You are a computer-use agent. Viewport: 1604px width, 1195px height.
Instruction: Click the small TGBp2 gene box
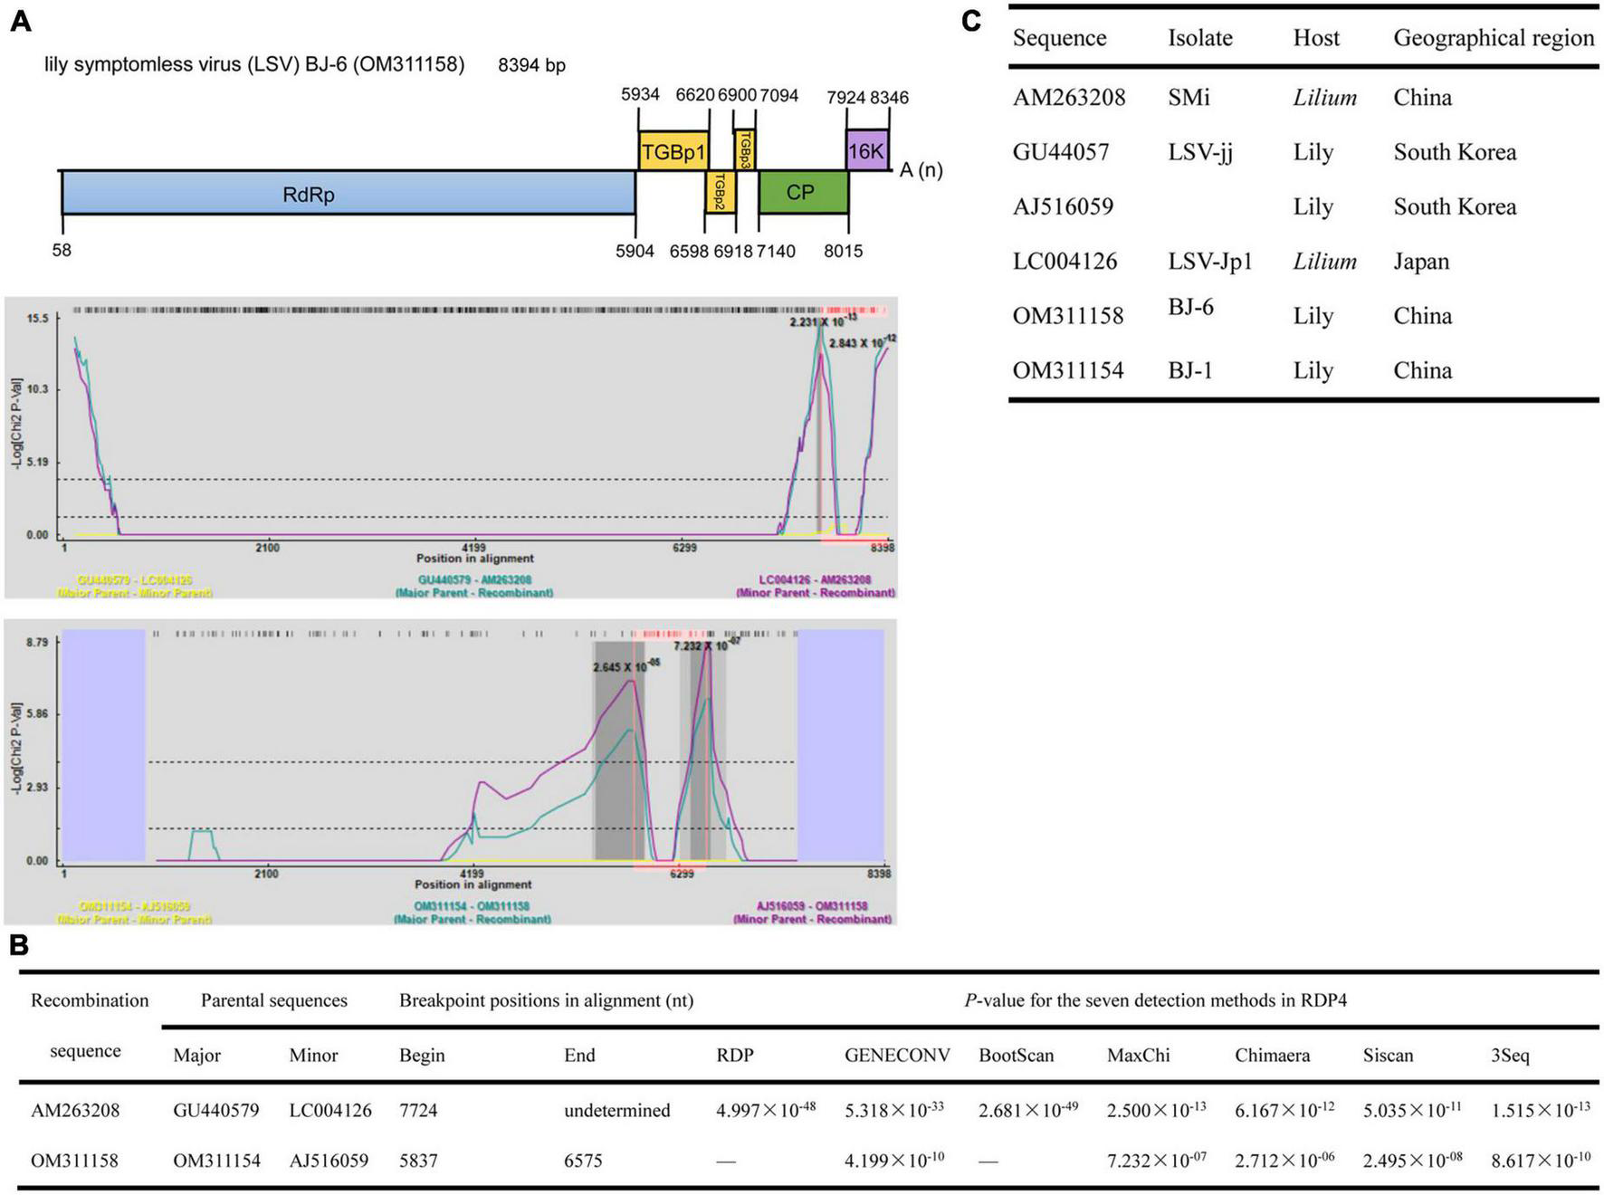click(721, 192)
